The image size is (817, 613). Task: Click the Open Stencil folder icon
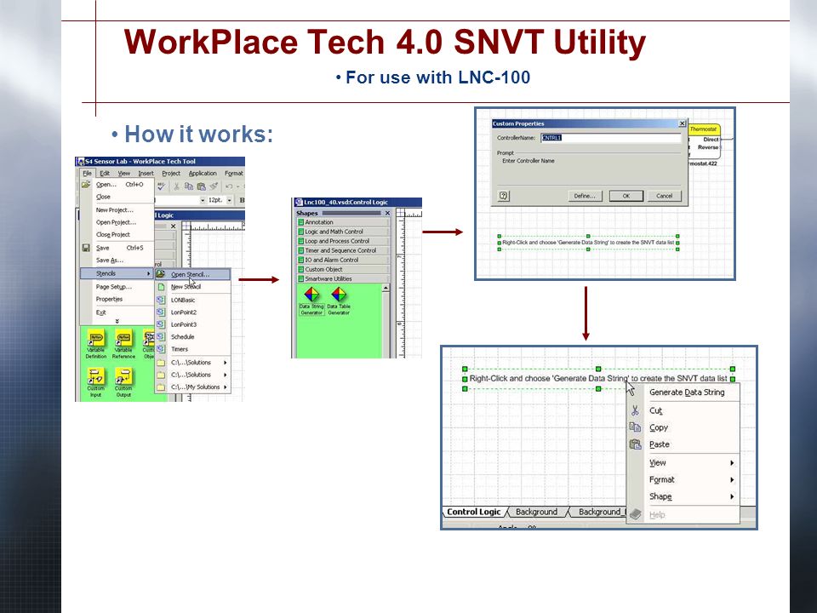point(161,274)
